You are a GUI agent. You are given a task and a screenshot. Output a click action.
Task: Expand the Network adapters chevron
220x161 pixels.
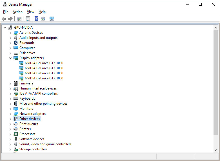10,114
